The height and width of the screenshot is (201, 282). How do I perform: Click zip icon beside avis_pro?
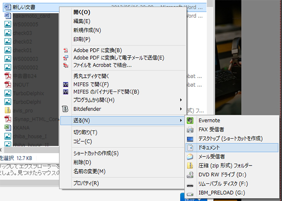coord(8,110)
